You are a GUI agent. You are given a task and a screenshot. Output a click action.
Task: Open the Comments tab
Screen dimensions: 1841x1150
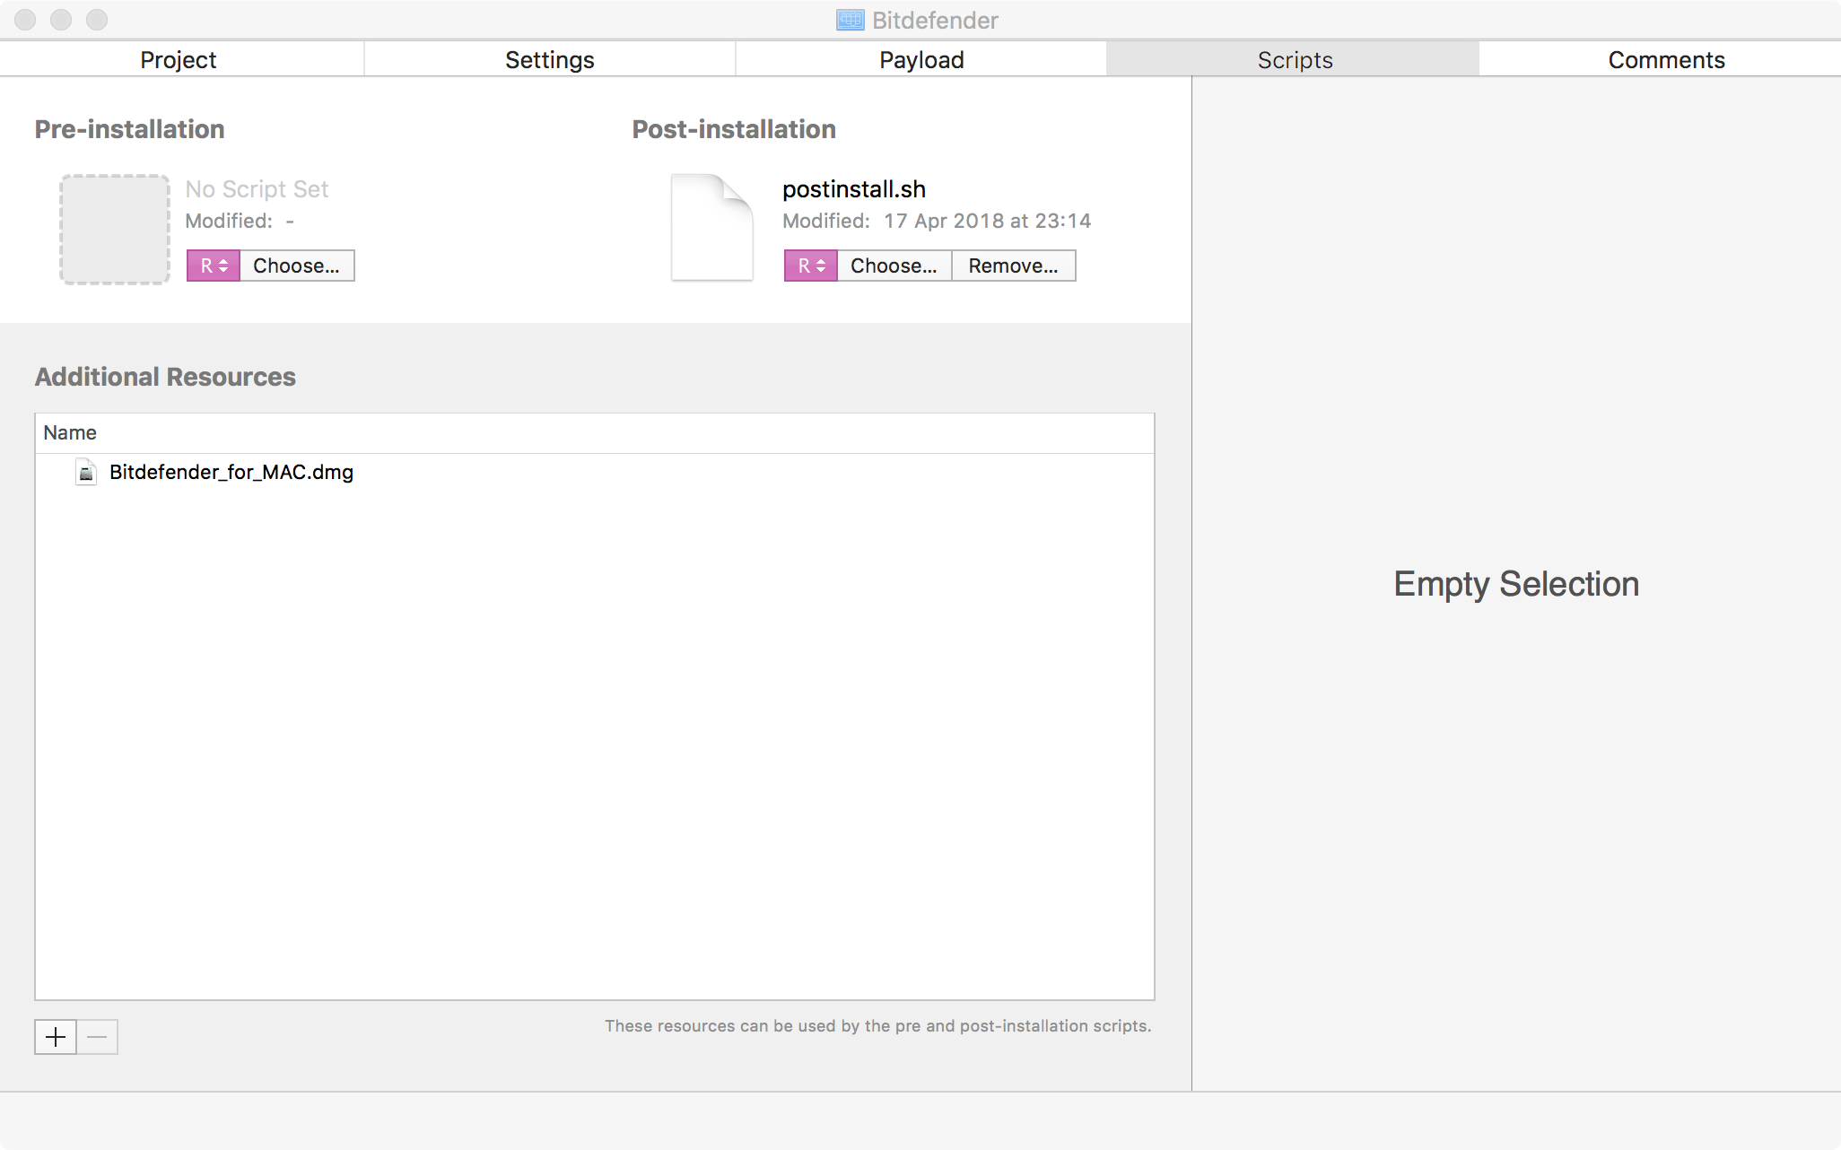pos(1665,59)
